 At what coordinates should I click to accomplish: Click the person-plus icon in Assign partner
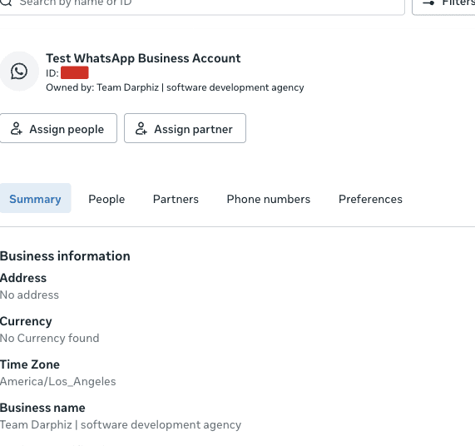[x=141, y=128]
